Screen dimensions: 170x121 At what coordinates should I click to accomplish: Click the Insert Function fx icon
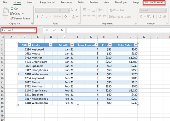tap(62, 30)
